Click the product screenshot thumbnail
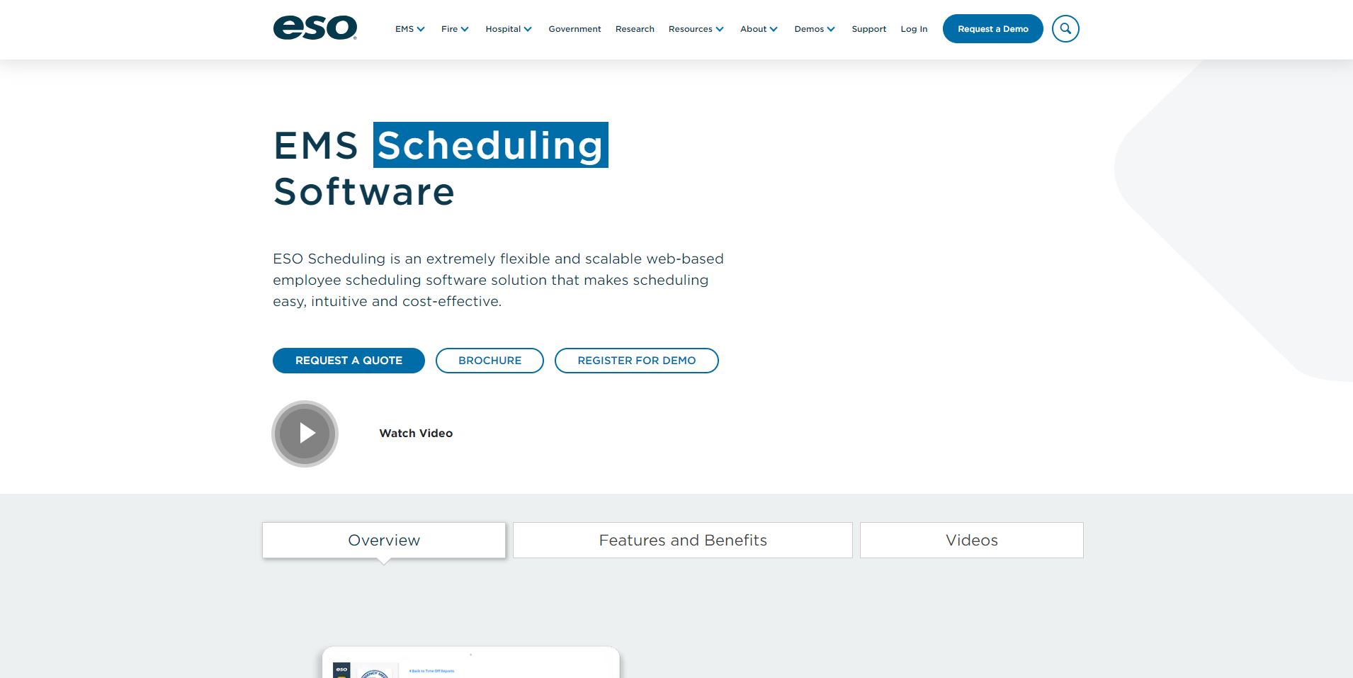1353x678 pixels. point(471,662)
